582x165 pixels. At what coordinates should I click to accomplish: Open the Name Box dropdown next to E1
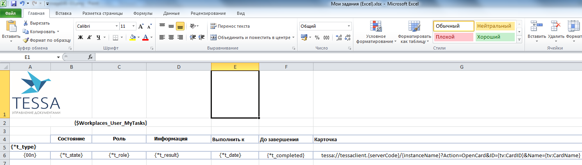pyautogui.click(x=58, y=57)
